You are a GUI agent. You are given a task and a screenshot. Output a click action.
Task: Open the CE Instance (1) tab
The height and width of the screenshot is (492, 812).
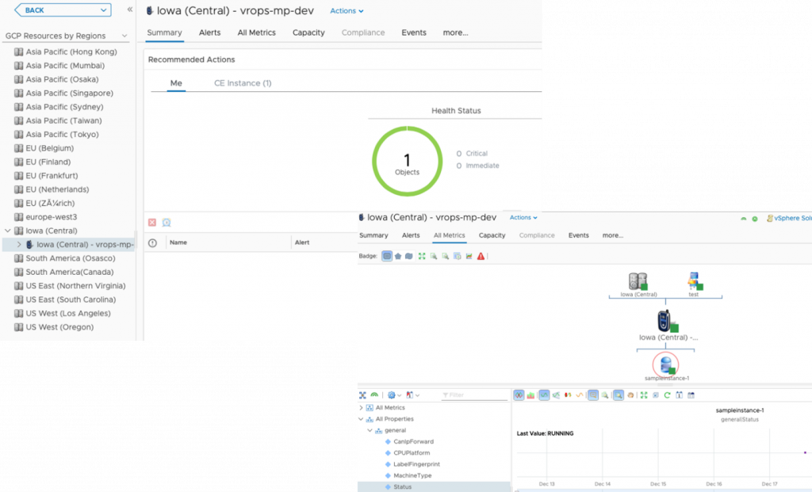pyautogui.click(x=243, y=83)
